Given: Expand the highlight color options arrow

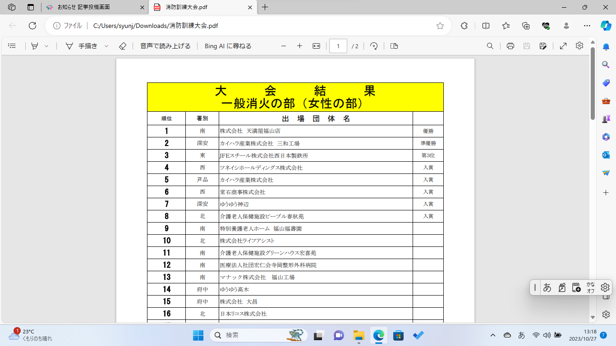Looking at the screenshot, I should (x=46, y=46).
